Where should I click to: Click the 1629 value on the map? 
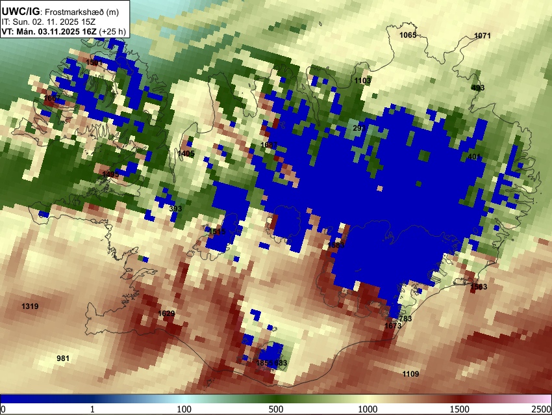coord(166,314)
